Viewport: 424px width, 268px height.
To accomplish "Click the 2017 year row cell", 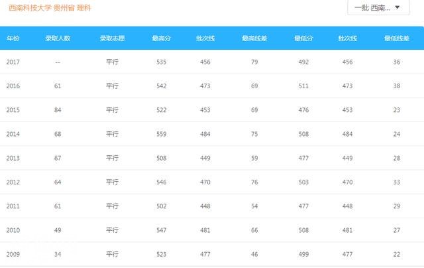I will tap(13, 62).
